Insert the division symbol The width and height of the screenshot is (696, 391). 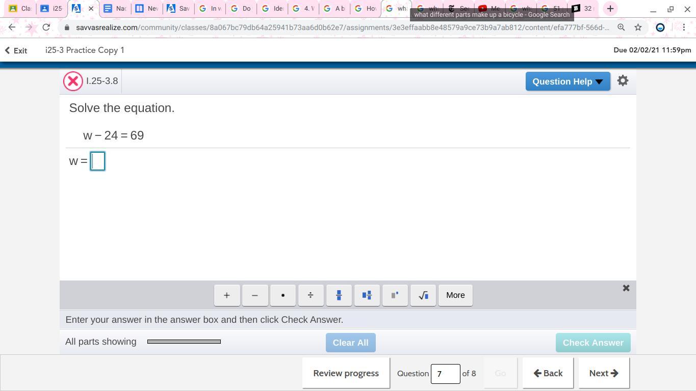click(x=311, y=295)
